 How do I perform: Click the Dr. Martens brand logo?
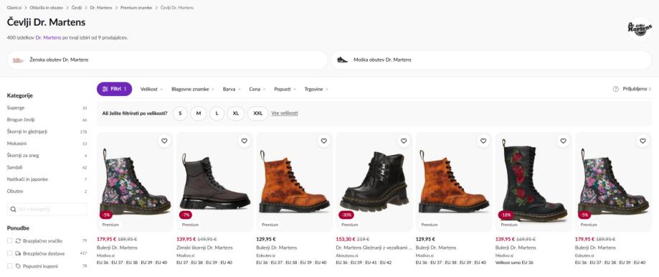(639, 29)
